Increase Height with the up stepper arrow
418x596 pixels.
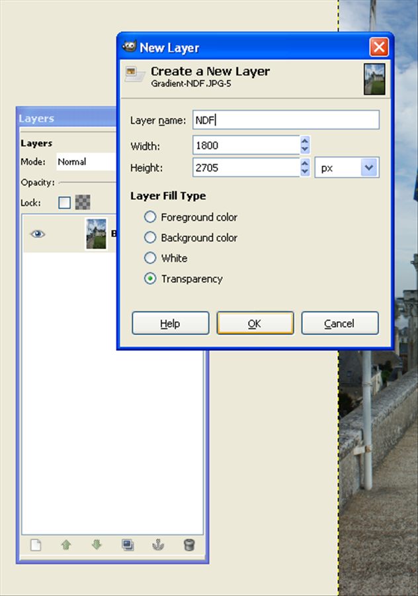pyautogui.click(x=305, y=163)
